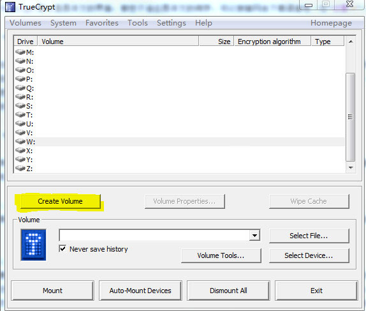366x311 pixels.
Task: Click the Volume Properties button
Action: click(185, 201)
